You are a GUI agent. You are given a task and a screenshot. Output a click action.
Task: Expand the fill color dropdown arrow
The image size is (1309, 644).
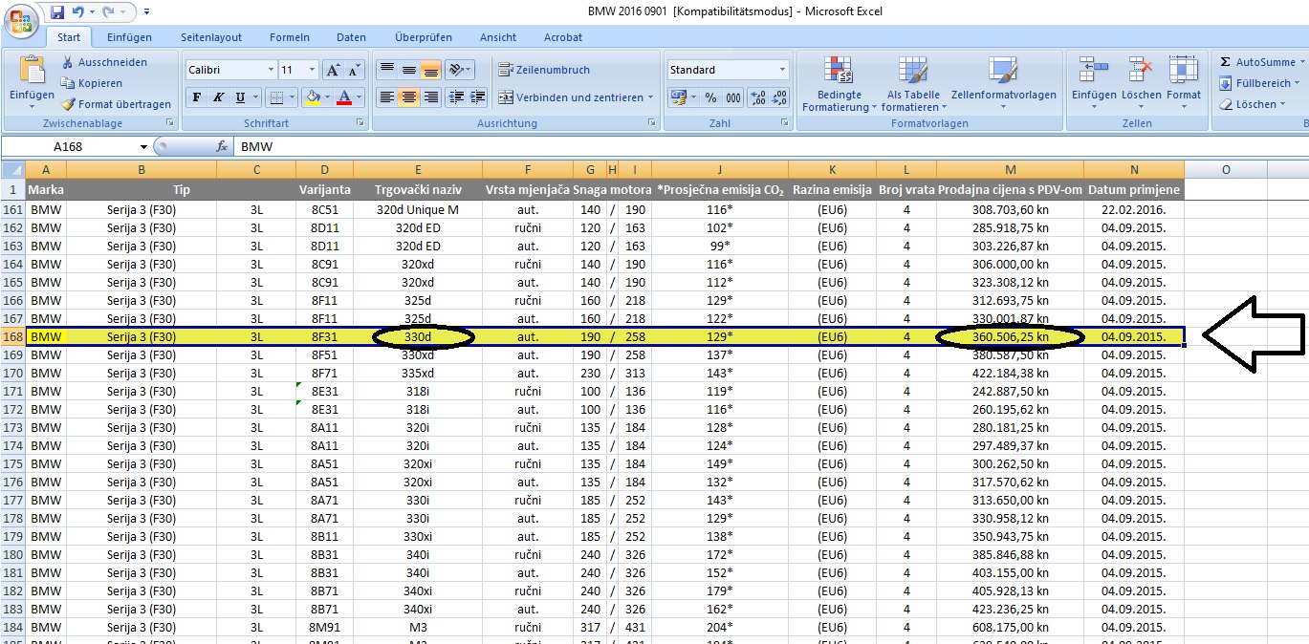(x=327, y=97)
